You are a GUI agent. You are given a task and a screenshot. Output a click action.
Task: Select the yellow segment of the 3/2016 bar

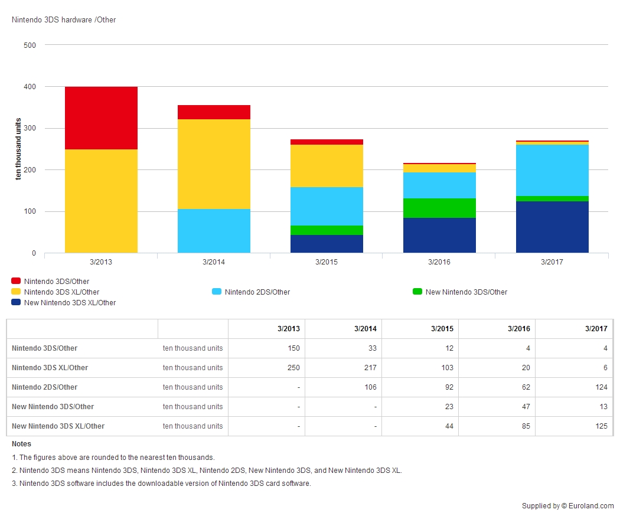[439, 168]
